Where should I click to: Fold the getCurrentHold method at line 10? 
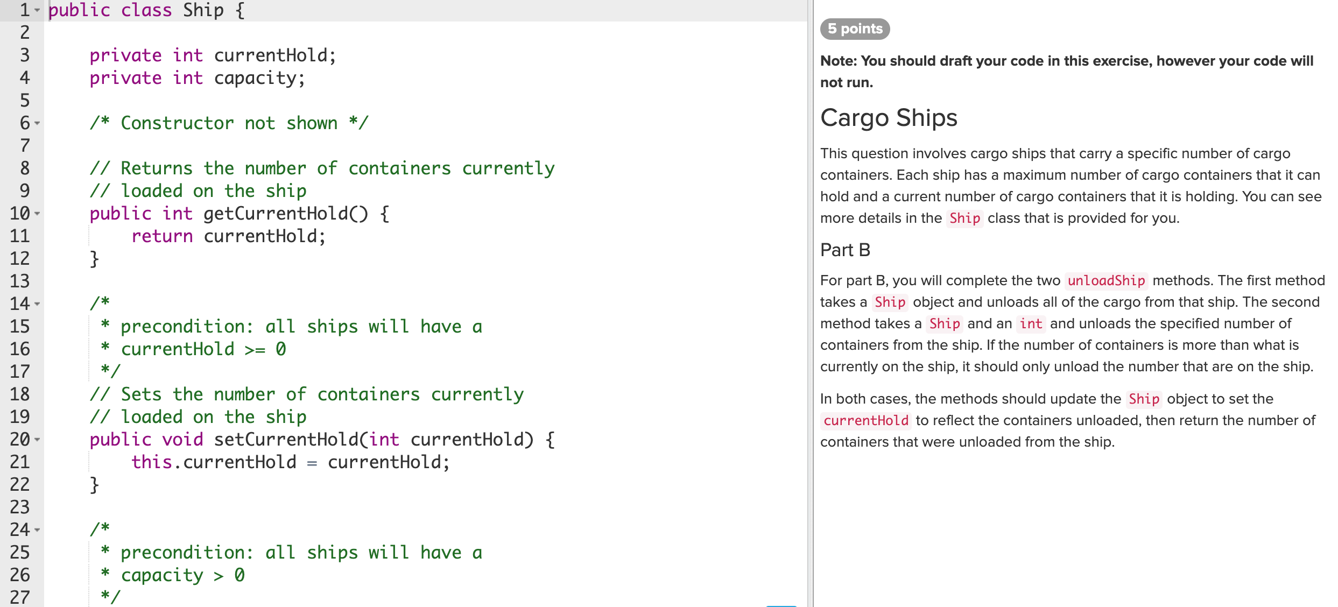click(37, 214)
